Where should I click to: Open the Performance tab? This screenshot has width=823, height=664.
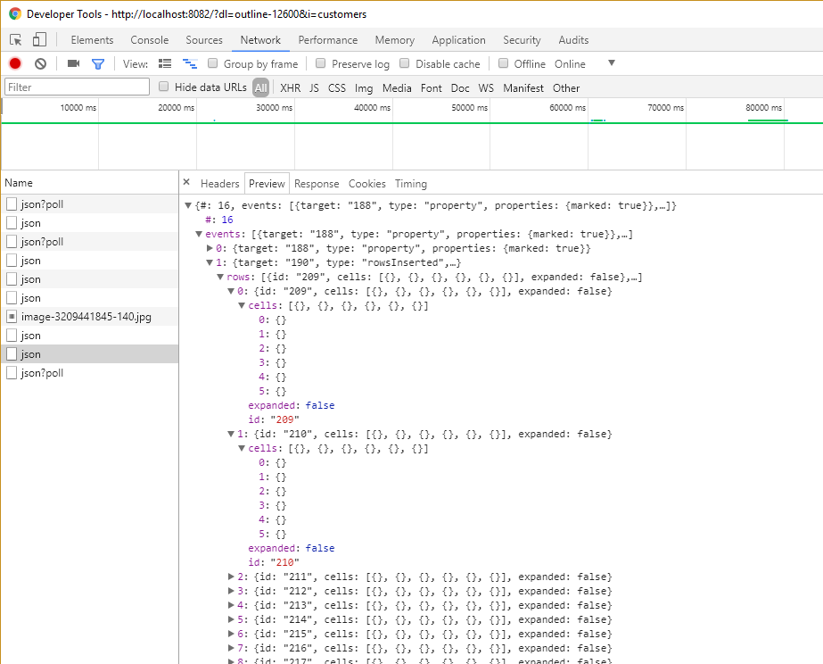click(328, 40)
